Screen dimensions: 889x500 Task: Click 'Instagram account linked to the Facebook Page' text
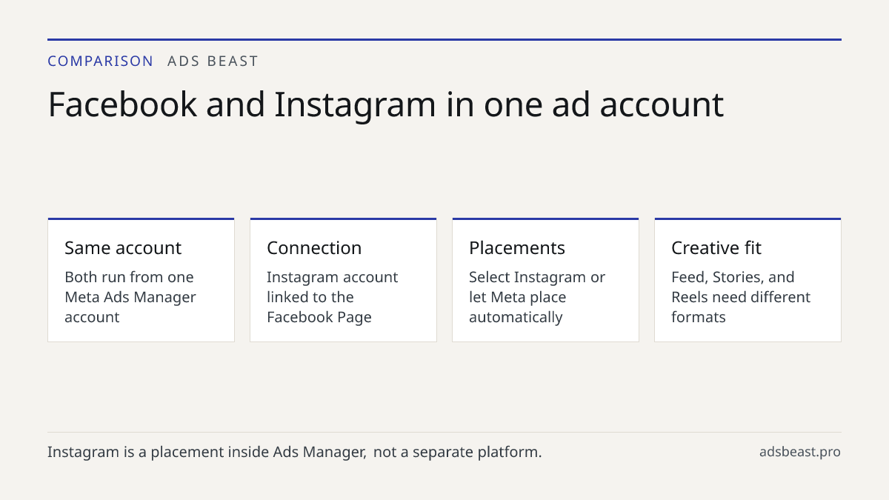pos(333,297)
